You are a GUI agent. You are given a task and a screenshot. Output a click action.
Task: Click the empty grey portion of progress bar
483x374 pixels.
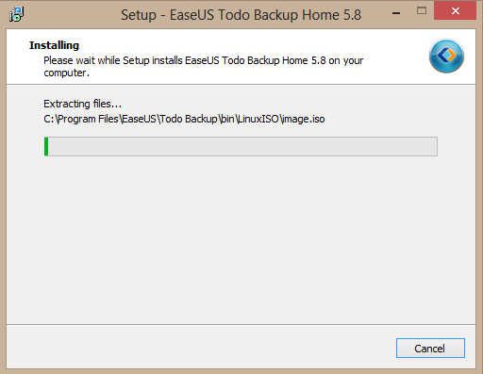point(242,146)
